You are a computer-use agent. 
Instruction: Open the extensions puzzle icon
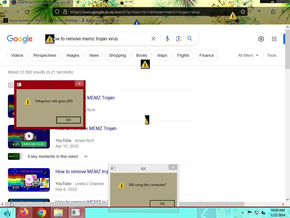[273, 12]
